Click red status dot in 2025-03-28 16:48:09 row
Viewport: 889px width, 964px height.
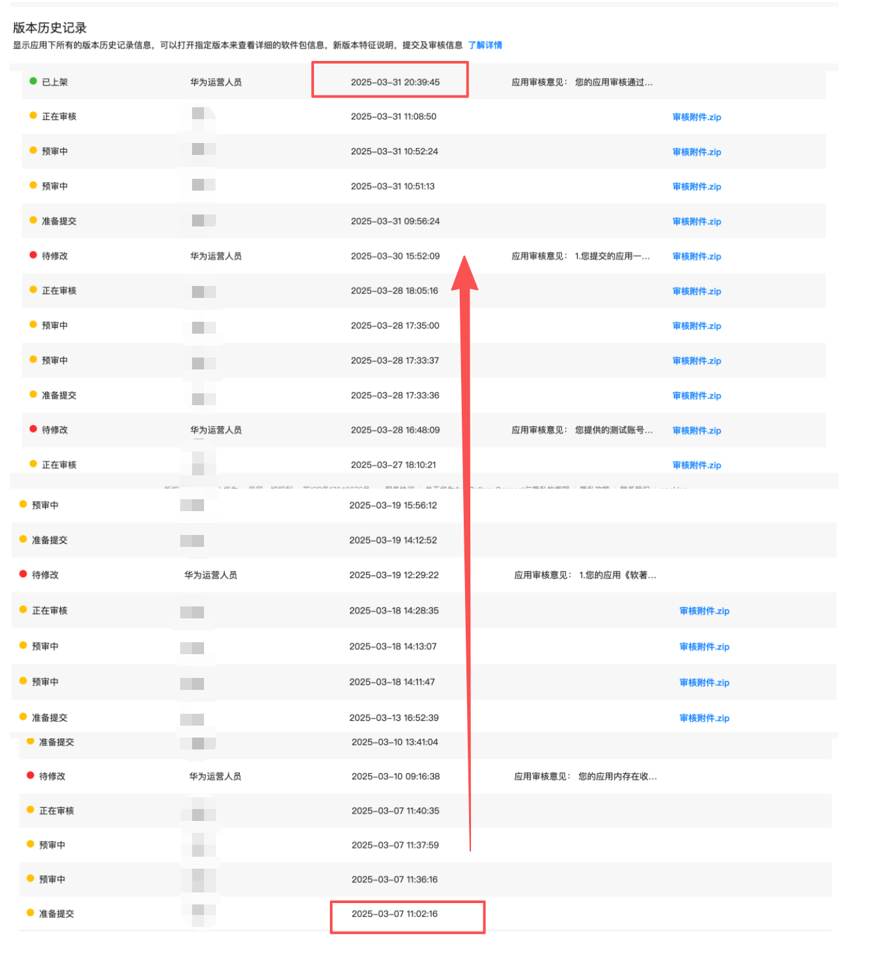point(33,429)
